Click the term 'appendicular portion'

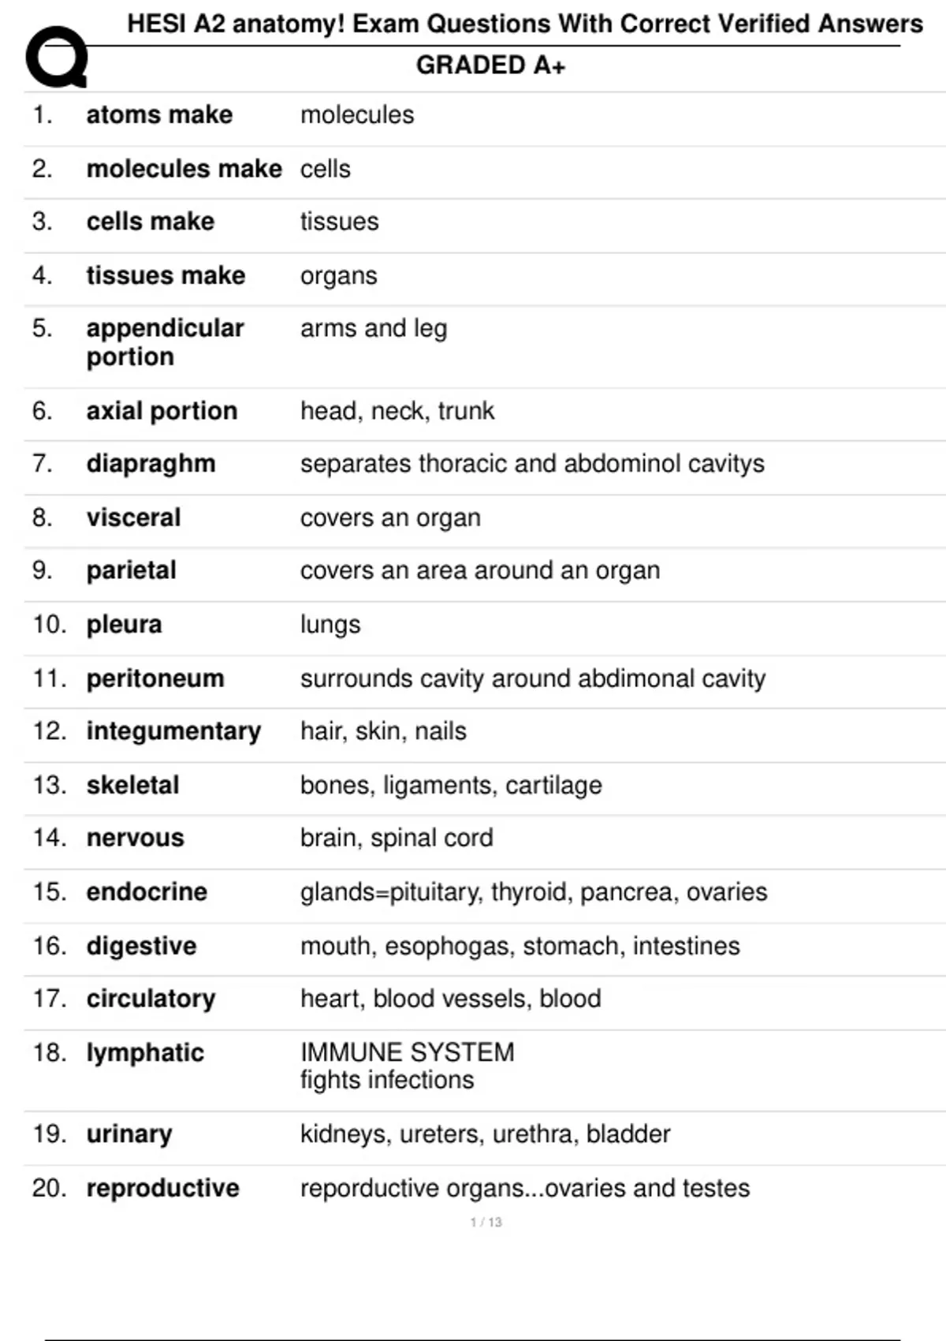[x=165, y=342]
